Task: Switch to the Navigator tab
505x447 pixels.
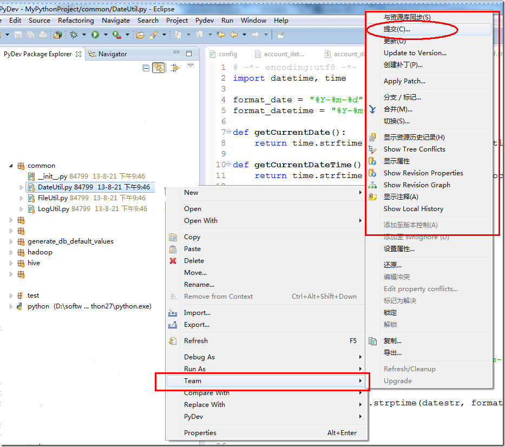Action: point(108,54)
